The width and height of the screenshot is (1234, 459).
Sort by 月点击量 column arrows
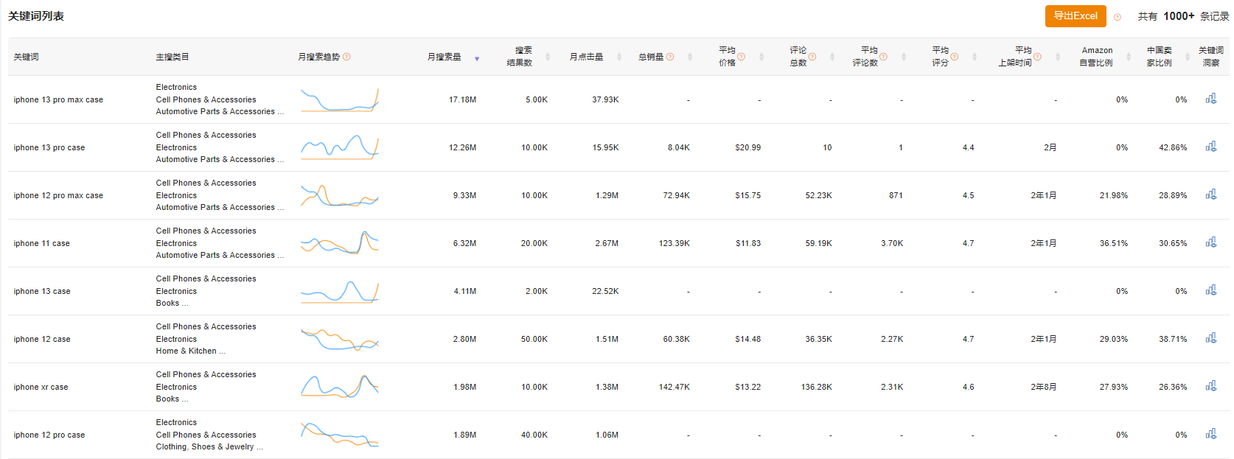(619, 57)
